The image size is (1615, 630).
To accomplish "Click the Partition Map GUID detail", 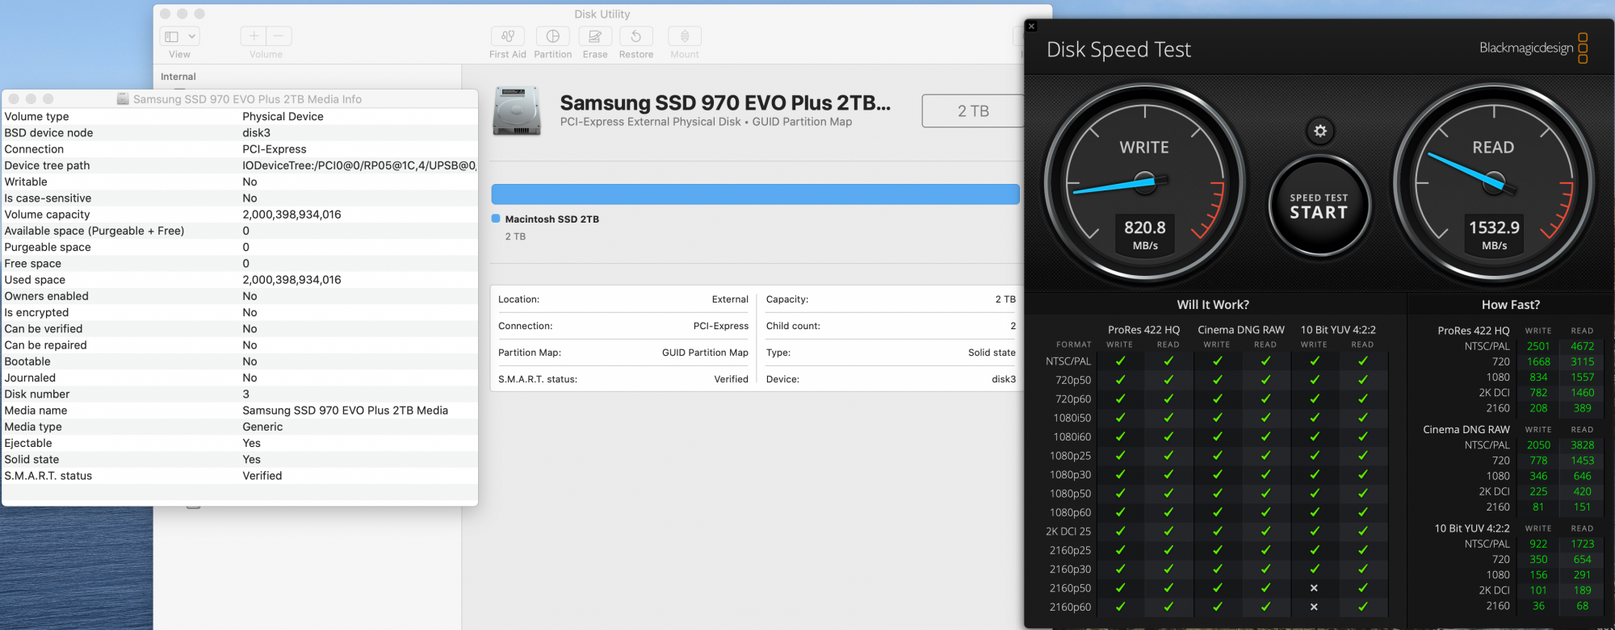I will point(623,353).
